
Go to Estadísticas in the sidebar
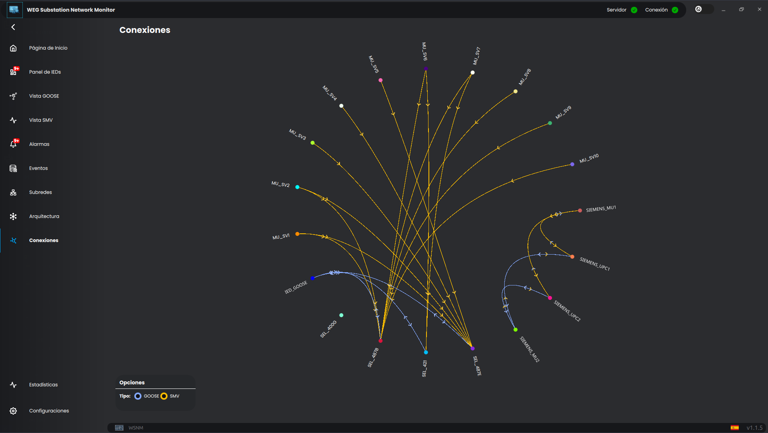click(43, 385)
